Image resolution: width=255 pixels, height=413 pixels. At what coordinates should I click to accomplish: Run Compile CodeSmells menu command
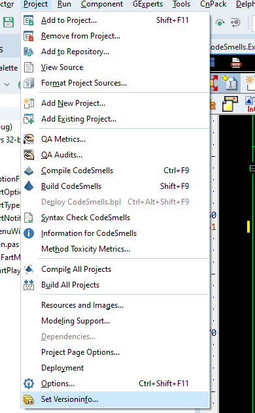115,171
